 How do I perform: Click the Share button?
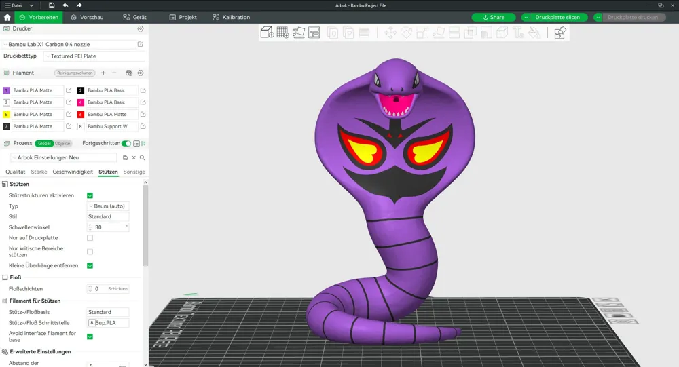494,18
